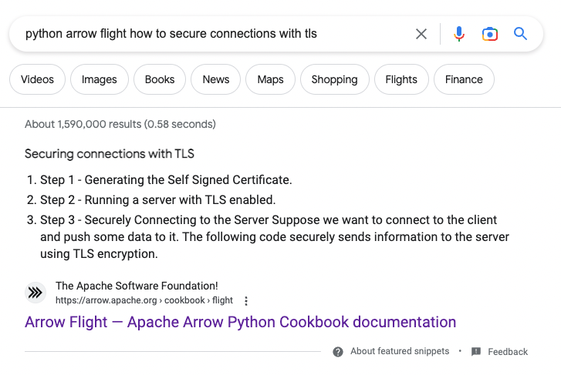Image resolution: width=561 pixels, height=375 pixels.
Task: Switch to the Images filter
Action: click(x=99, y=79)
